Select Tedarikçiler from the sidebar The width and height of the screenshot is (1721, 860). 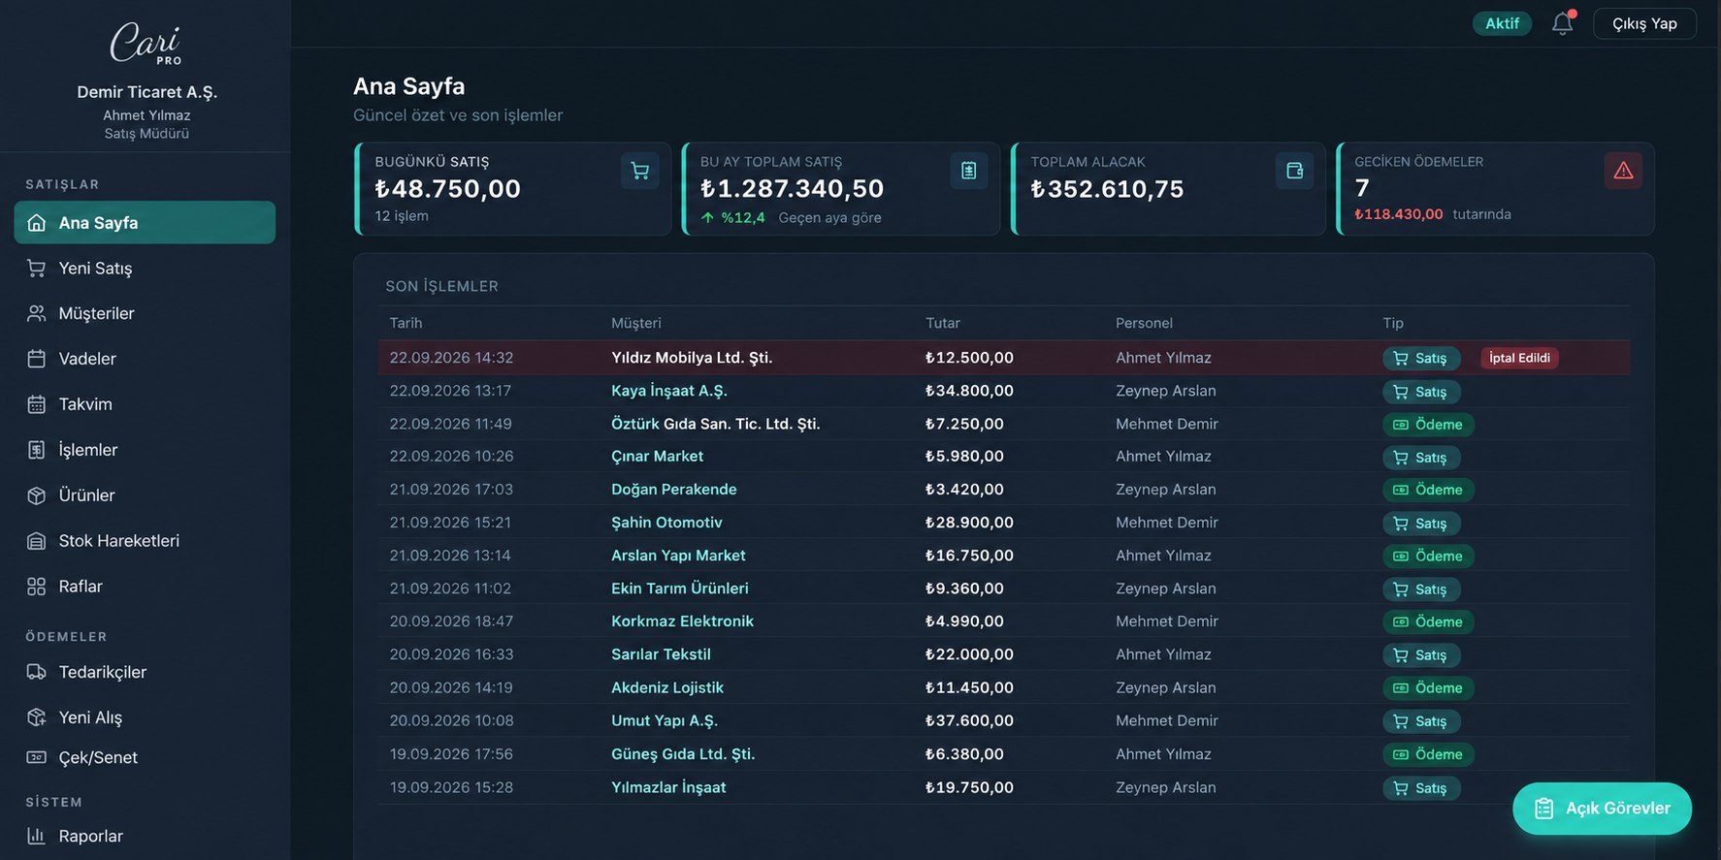click(x=145, y=672)
